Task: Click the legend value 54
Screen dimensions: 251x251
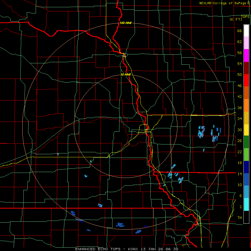Action: click(240, 64)
